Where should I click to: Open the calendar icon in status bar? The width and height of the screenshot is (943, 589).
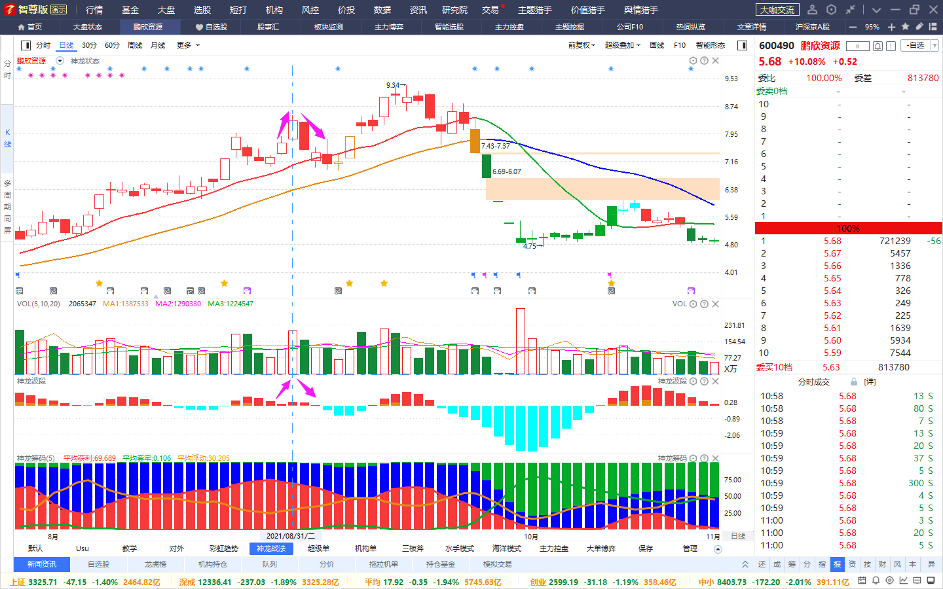tap(862, 580)
